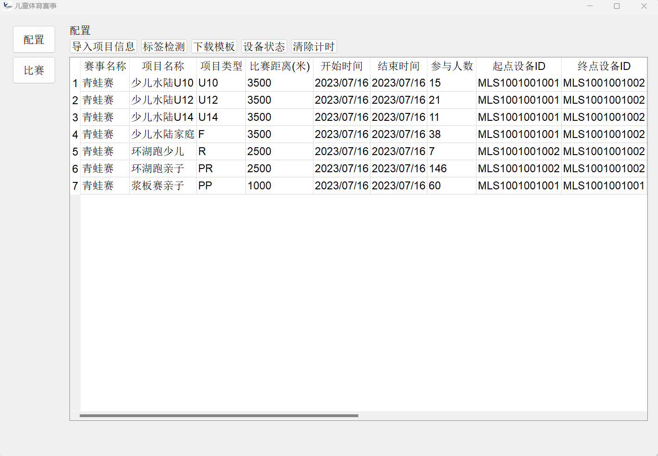The height and width of the screenshot is (456, 658).
Task: Click participant count 21
Action: [x=452, y=100]
